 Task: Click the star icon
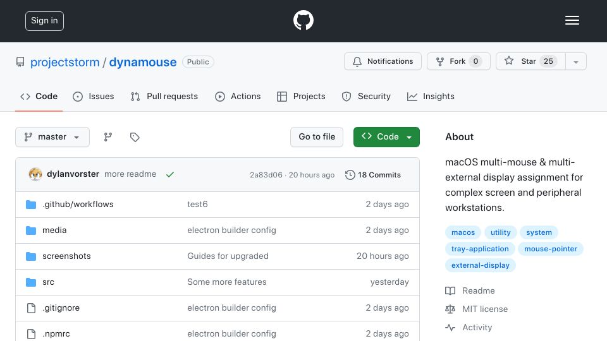tap(508, 61)
